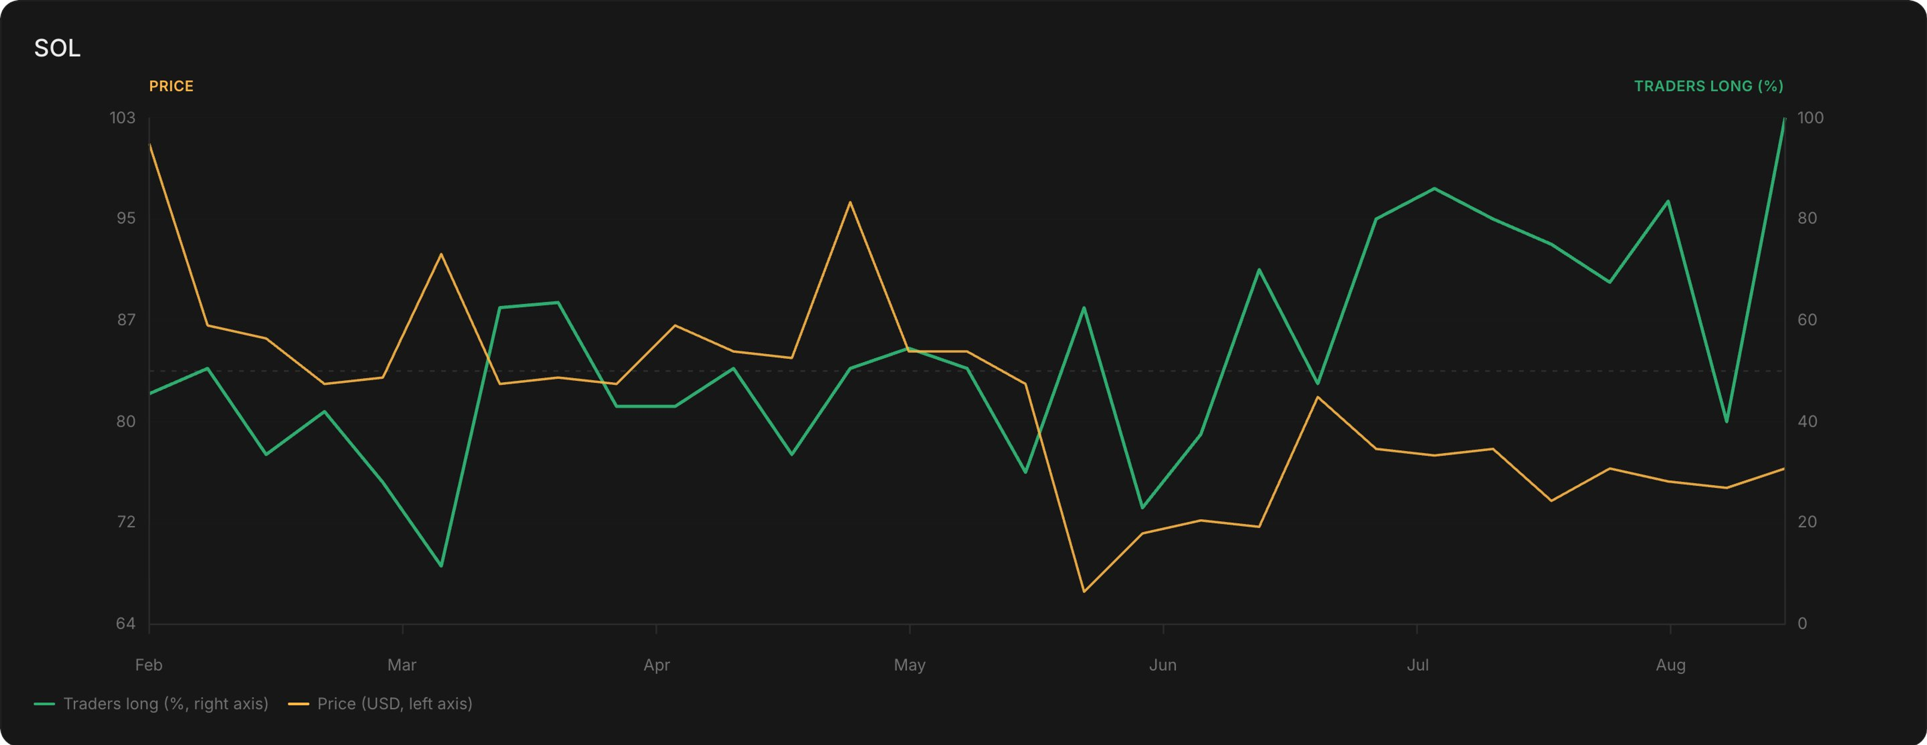Click the 95 value on left axis
1927x745 pixels.
125,218
